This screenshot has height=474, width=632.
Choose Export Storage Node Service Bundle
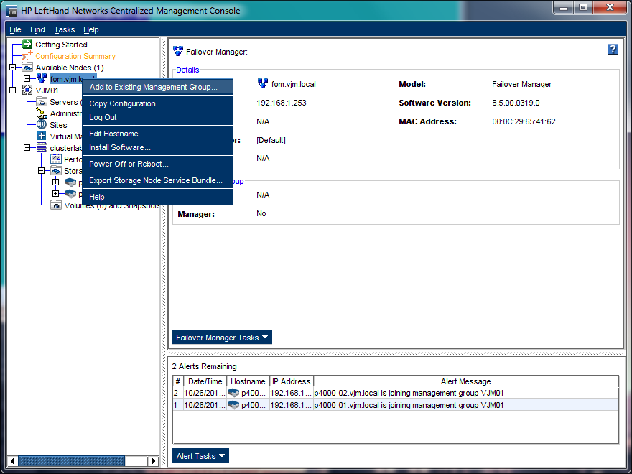(x=156, y=180)
